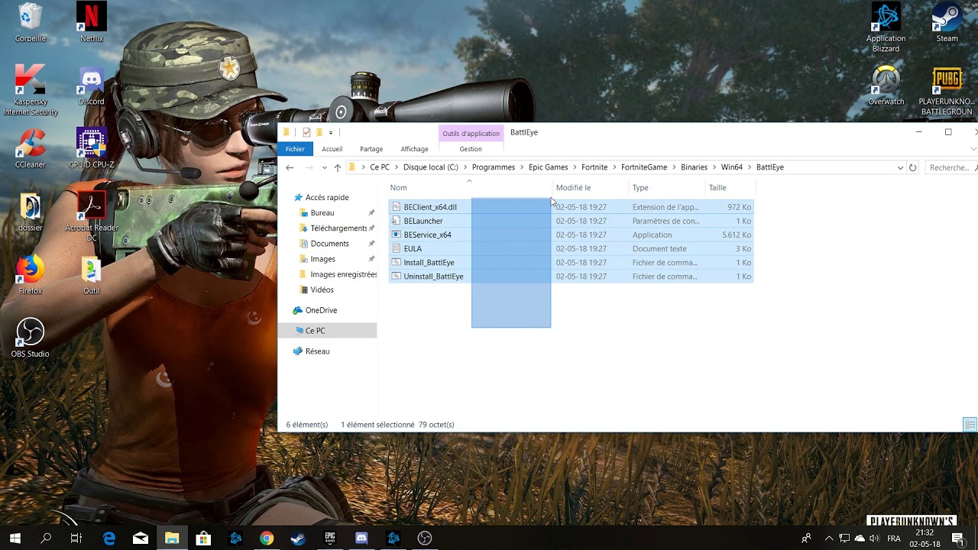Open the Acrobat Reader DC shortcut

coord(92,217)
